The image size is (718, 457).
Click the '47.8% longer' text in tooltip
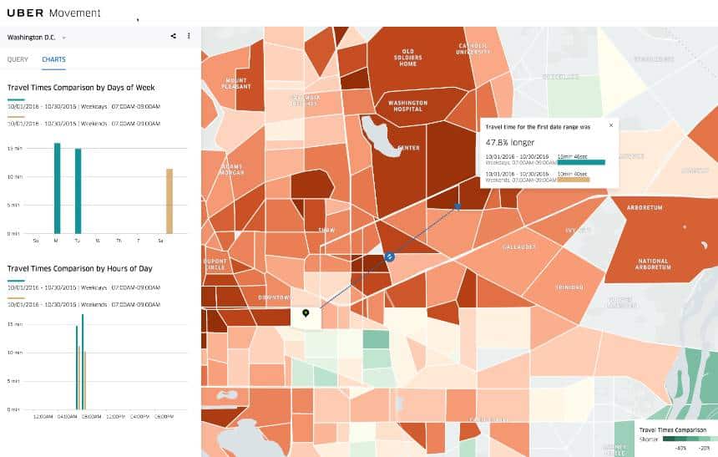tap(510, 143)
